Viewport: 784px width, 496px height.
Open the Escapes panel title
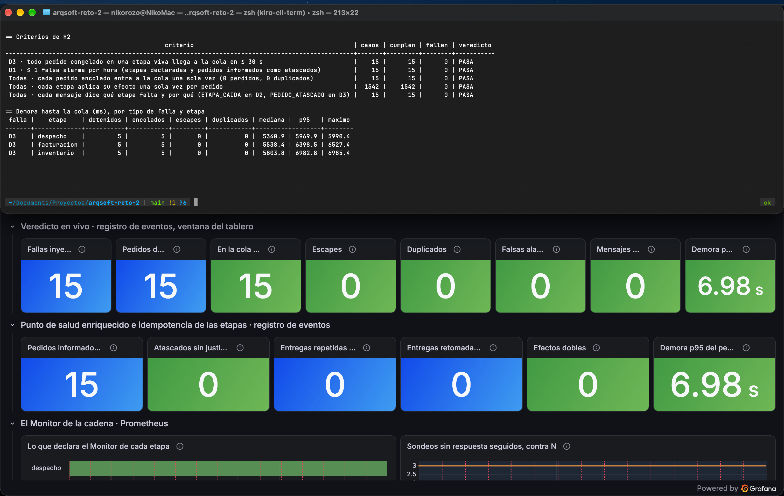(x=327, y=249)
